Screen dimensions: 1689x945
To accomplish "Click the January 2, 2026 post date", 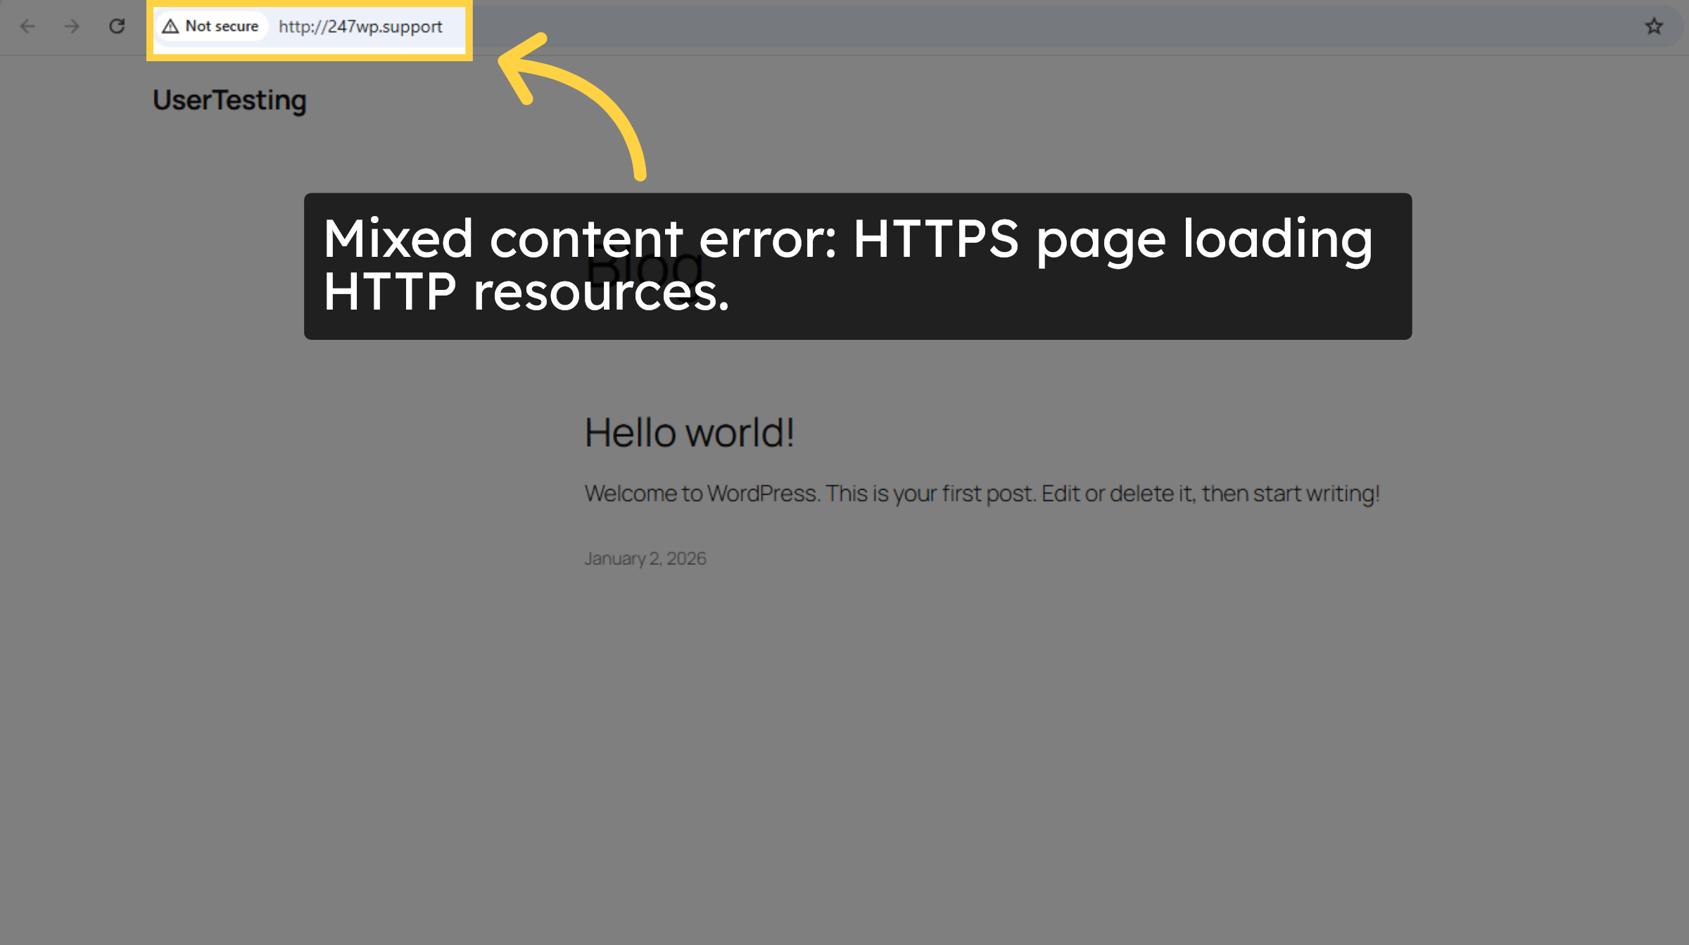I will point(645,558).
